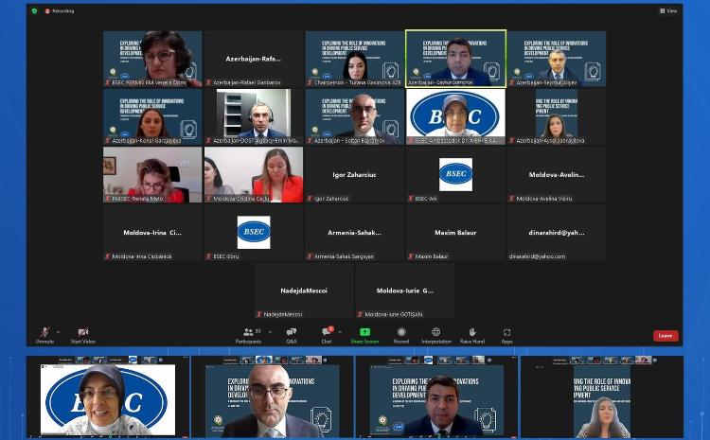Click the green encryption shield icon
The image size is (710, 440).
[x=34, y=10]
